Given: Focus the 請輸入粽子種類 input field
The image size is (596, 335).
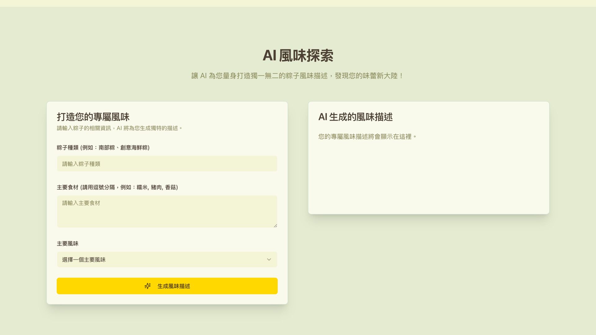Looking at the screenshot, I should (x=167, y=164).
